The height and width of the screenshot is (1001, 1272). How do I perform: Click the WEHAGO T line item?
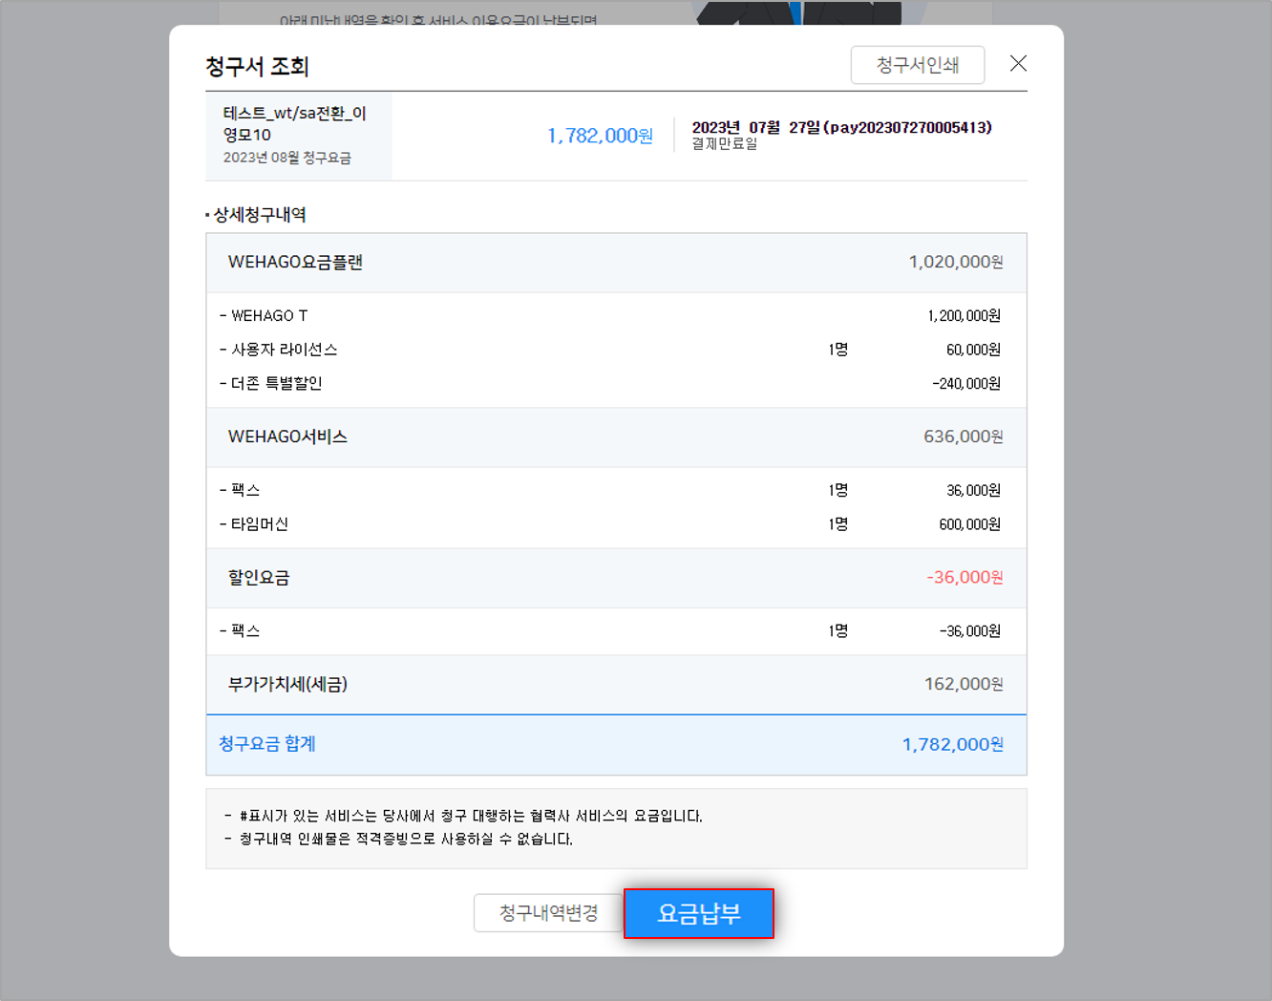(x=269, y=316)
